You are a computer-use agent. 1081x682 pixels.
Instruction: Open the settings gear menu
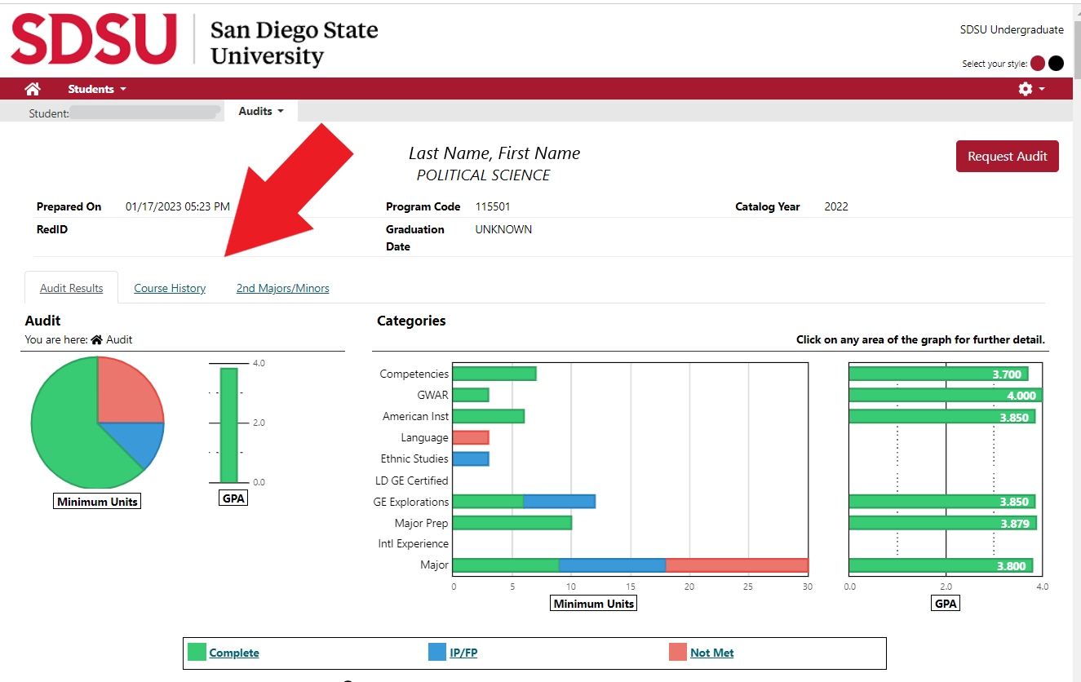(x=1031, y=89)
